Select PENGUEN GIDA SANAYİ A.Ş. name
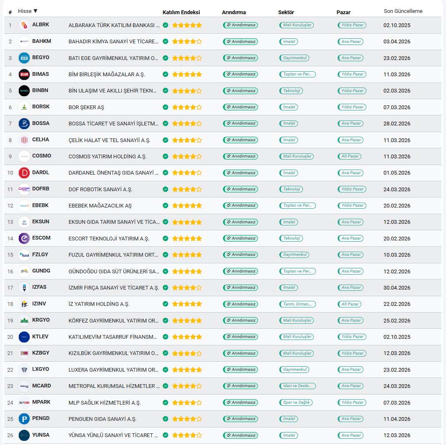The width and height of the screenshot is (446, 445). click(x=103, y=419)
